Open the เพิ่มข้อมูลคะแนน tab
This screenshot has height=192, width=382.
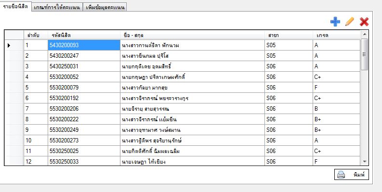105,7
